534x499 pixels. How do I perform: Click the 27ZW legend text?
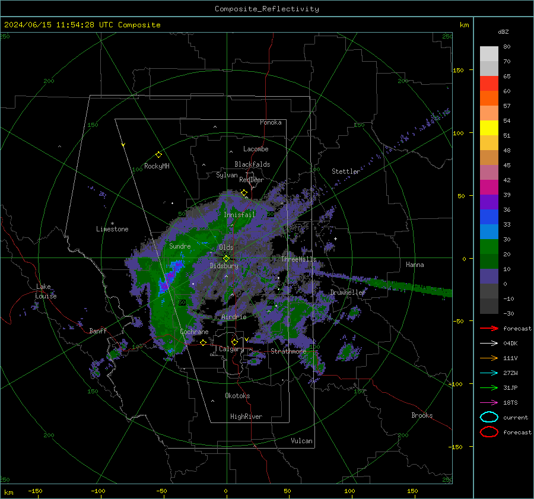pos(510,373)
